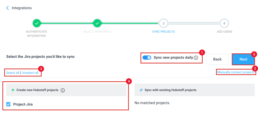Click the Sync with existing Hubstaff projects header
258x113 pixels.
[195, 90]
